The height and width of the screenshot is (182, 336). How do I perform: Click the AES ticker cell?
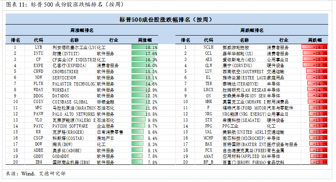click(208, 59)
